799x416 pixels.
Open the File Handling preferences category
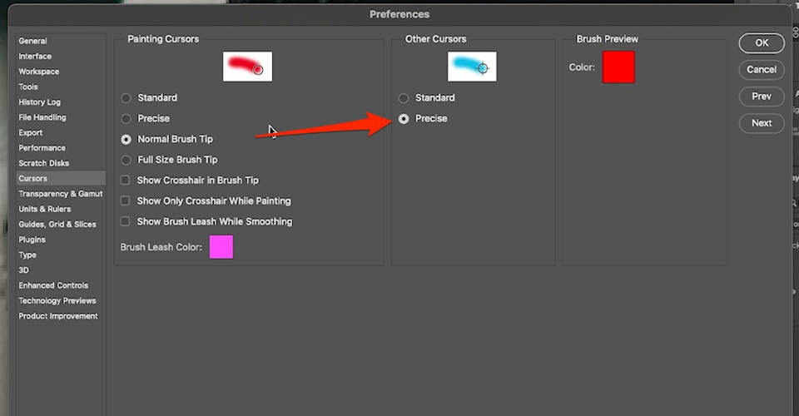click(x=42, y=117)
